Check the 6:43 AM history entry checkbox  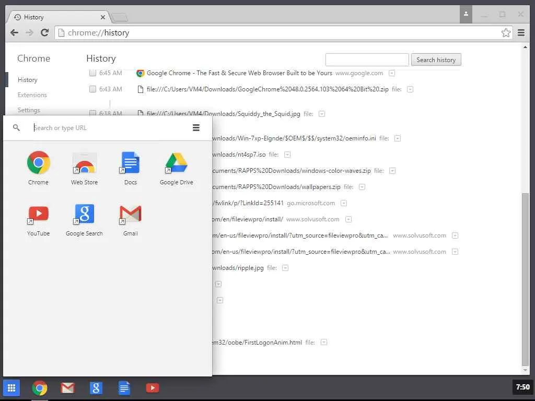[92, 89]
